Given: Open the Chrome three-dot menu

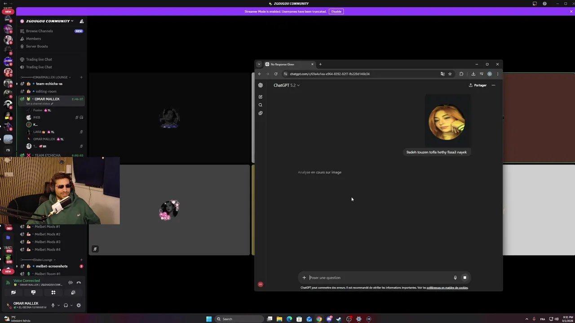Looking at the screenshot, I should [x=497, y=74].
